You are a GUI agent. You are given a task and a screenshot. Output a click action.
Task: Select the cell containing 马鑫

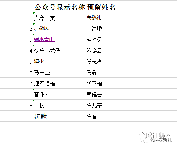coord(112,72)
